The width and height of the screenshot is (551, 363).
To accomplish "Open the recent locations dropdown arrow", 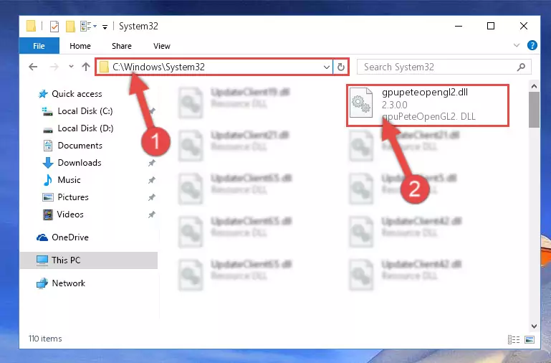I will pos(71,67).
